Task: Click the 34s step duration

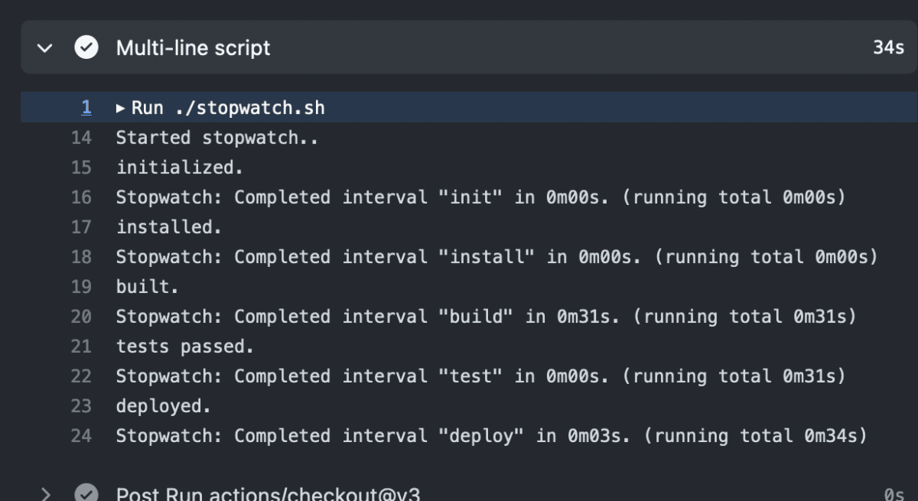Action: pos(888,48)
